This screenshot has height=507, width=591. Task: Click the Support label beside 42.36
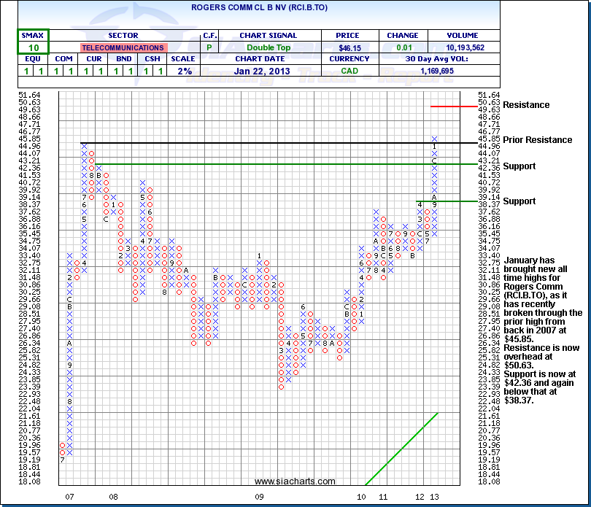[x=519, y=166]
